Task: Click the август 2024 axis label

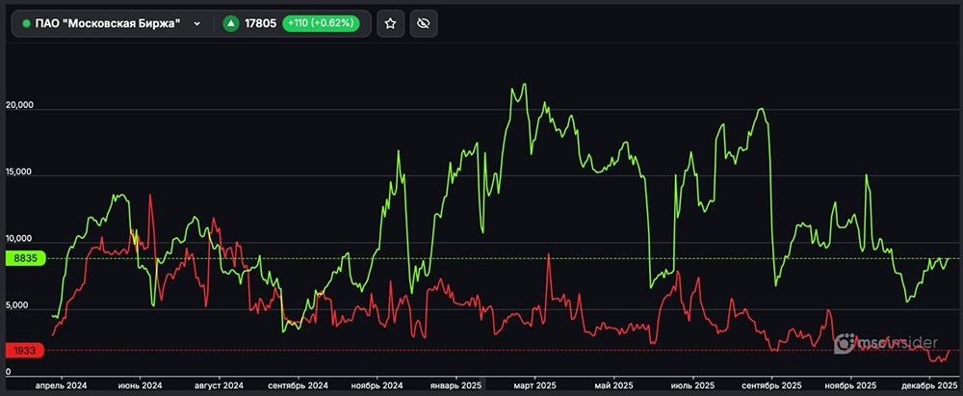Action: point(219,386)
